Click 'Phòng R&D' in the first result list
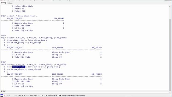The width and height of the screenshot is (172, 97). pos(20,11)
